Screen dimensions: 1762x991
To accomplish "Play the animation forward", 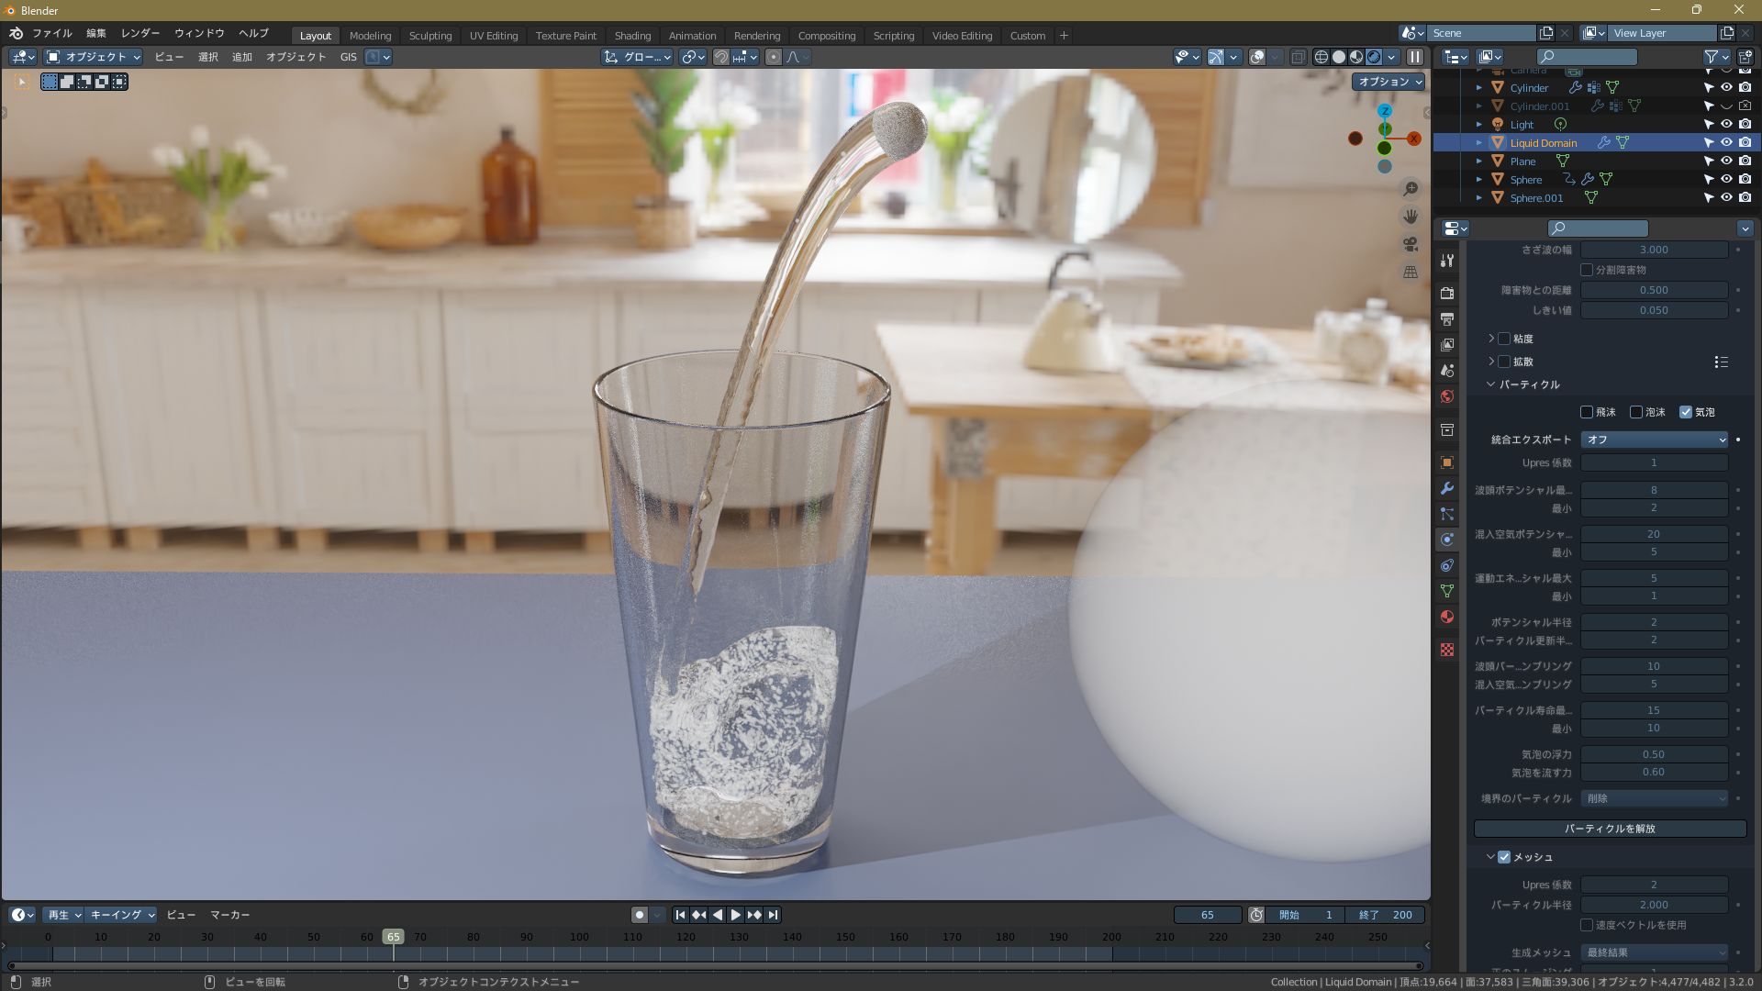I will click(735, 915).
